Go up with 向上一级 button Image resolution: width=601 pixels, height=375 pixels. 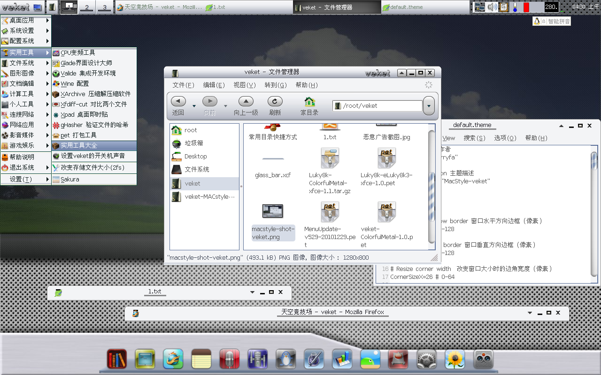coord(246,106)
